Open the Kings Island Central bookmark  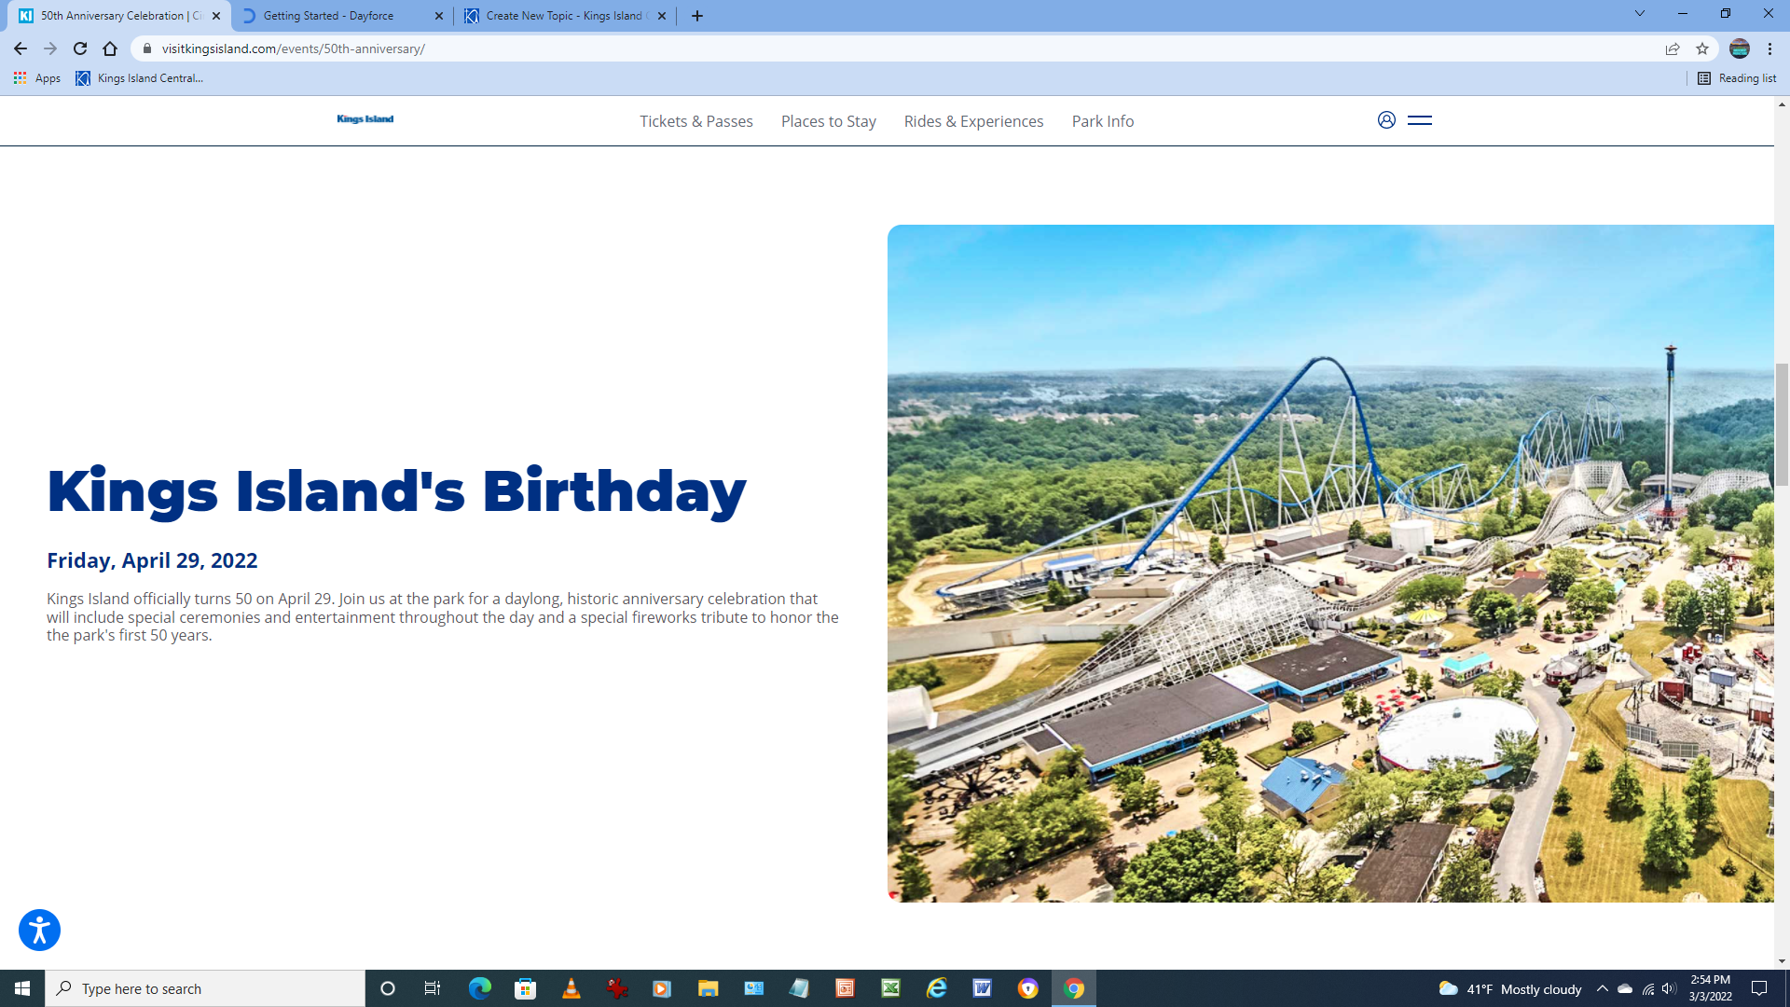point(140,78)
